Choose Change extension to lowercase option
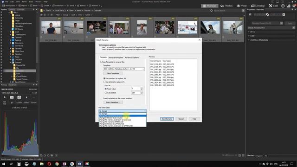Viewport: 297px width, 167px height. [x=123, y=118]
